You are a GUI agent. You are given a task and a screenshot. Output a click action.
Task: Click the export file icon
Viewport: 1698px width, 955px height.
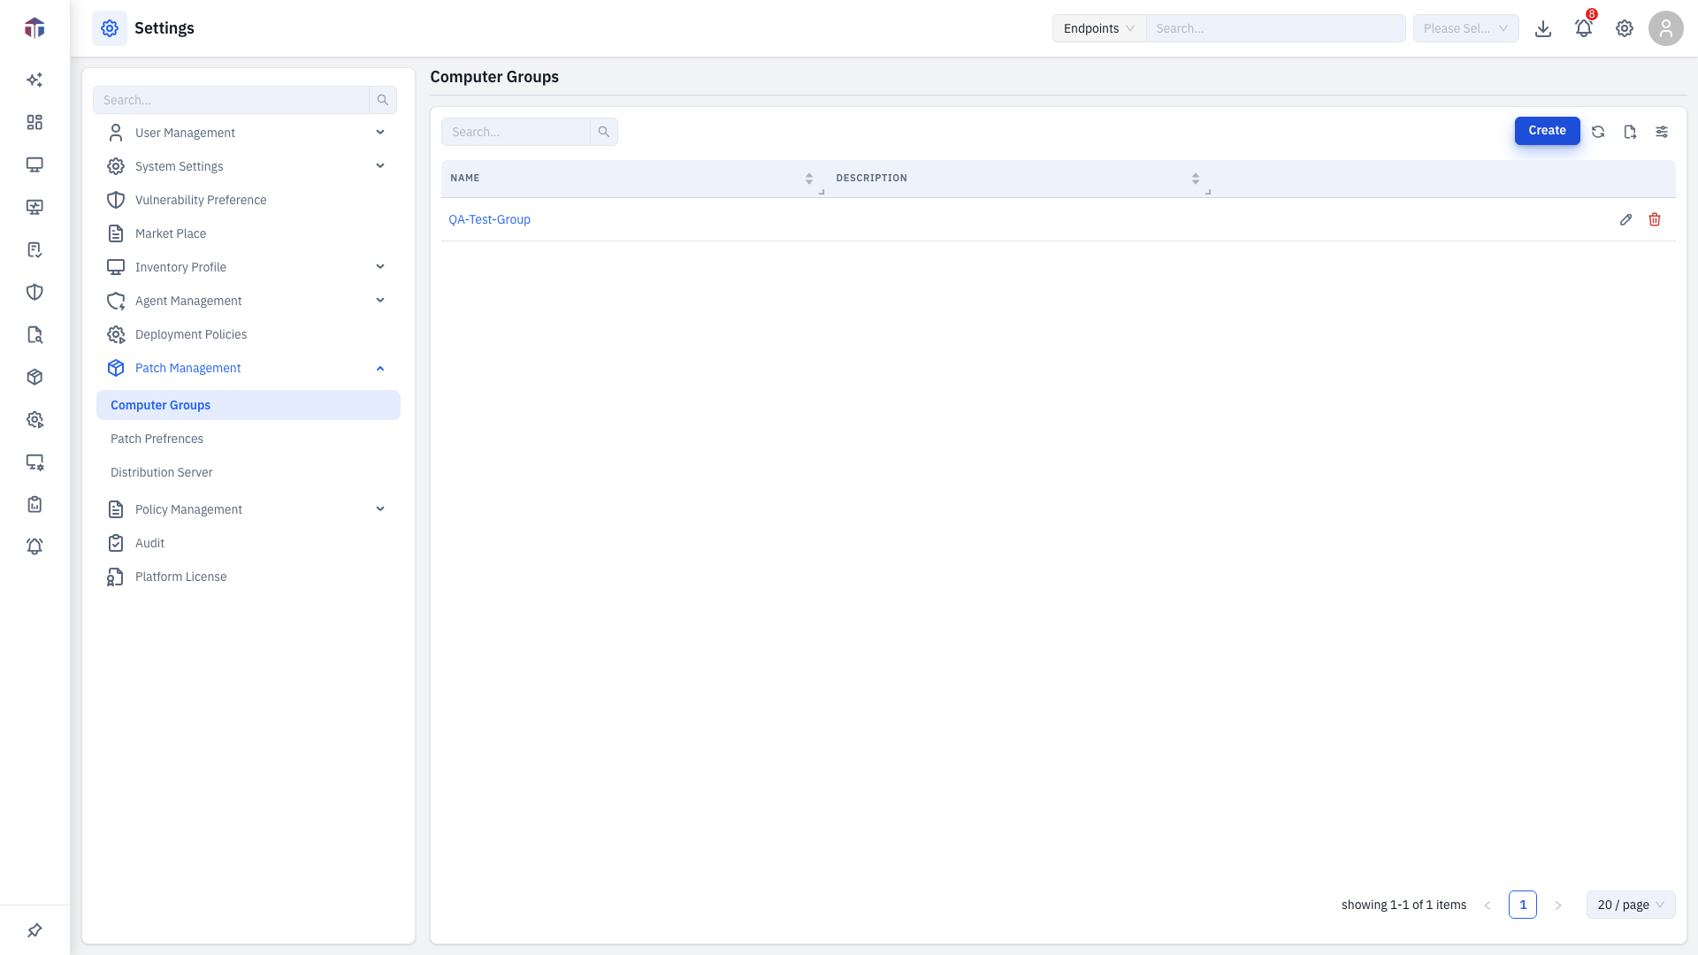tap(1630, 132)
